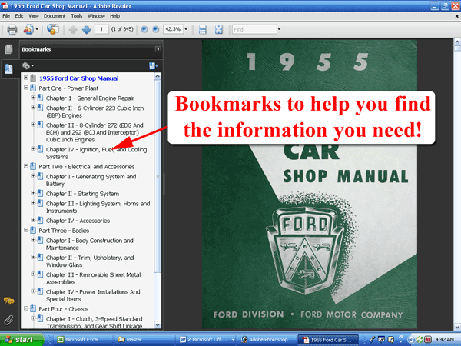This screenshot has width=461, height=346.
Task: Collapse Part Four - Chassis bookmark
Action: 26,308
